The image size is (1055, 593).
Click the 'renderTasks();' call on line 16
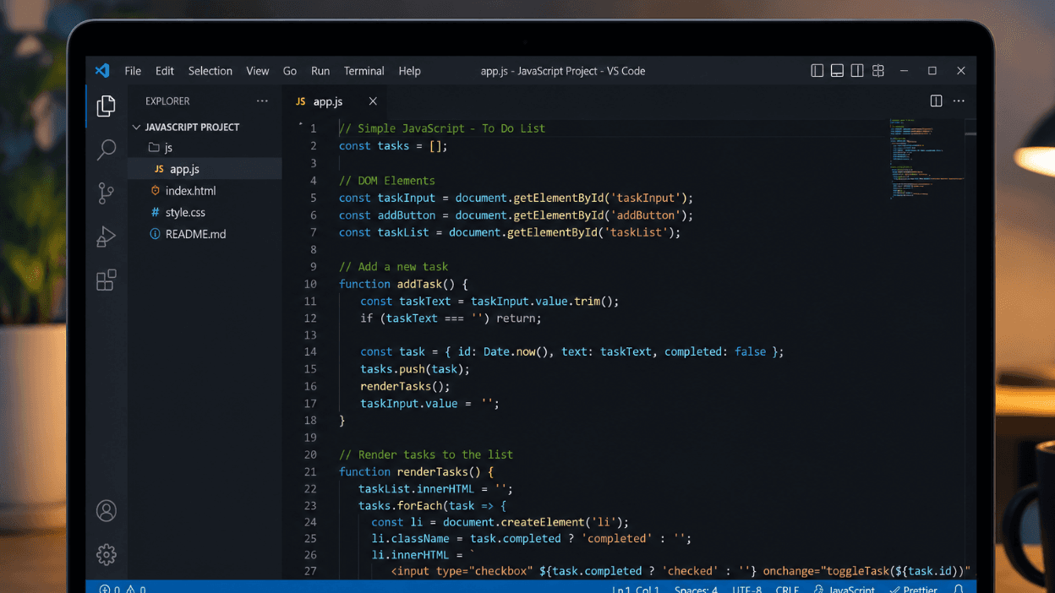(406, 386)
